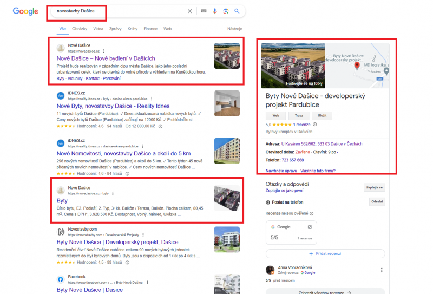Click Anna Vohradníková profile avatar
The image size is (433, 294).
click(x=270, y=270)
